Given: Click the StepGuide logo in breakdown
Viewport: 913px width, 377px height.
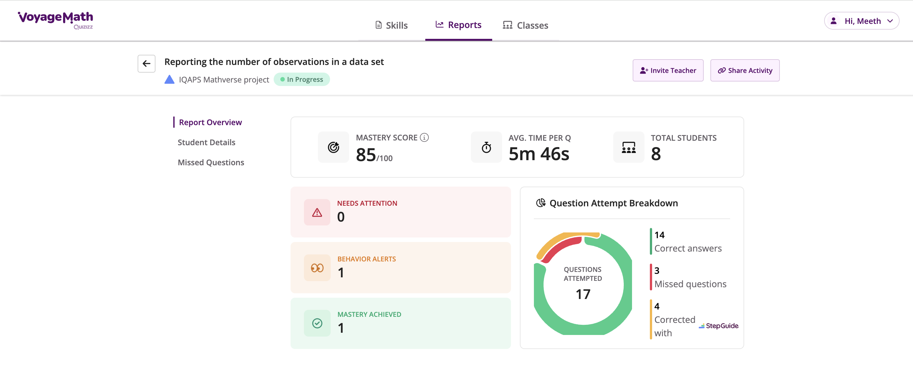Looking at the screenshot, I should (x=718, y=326).
